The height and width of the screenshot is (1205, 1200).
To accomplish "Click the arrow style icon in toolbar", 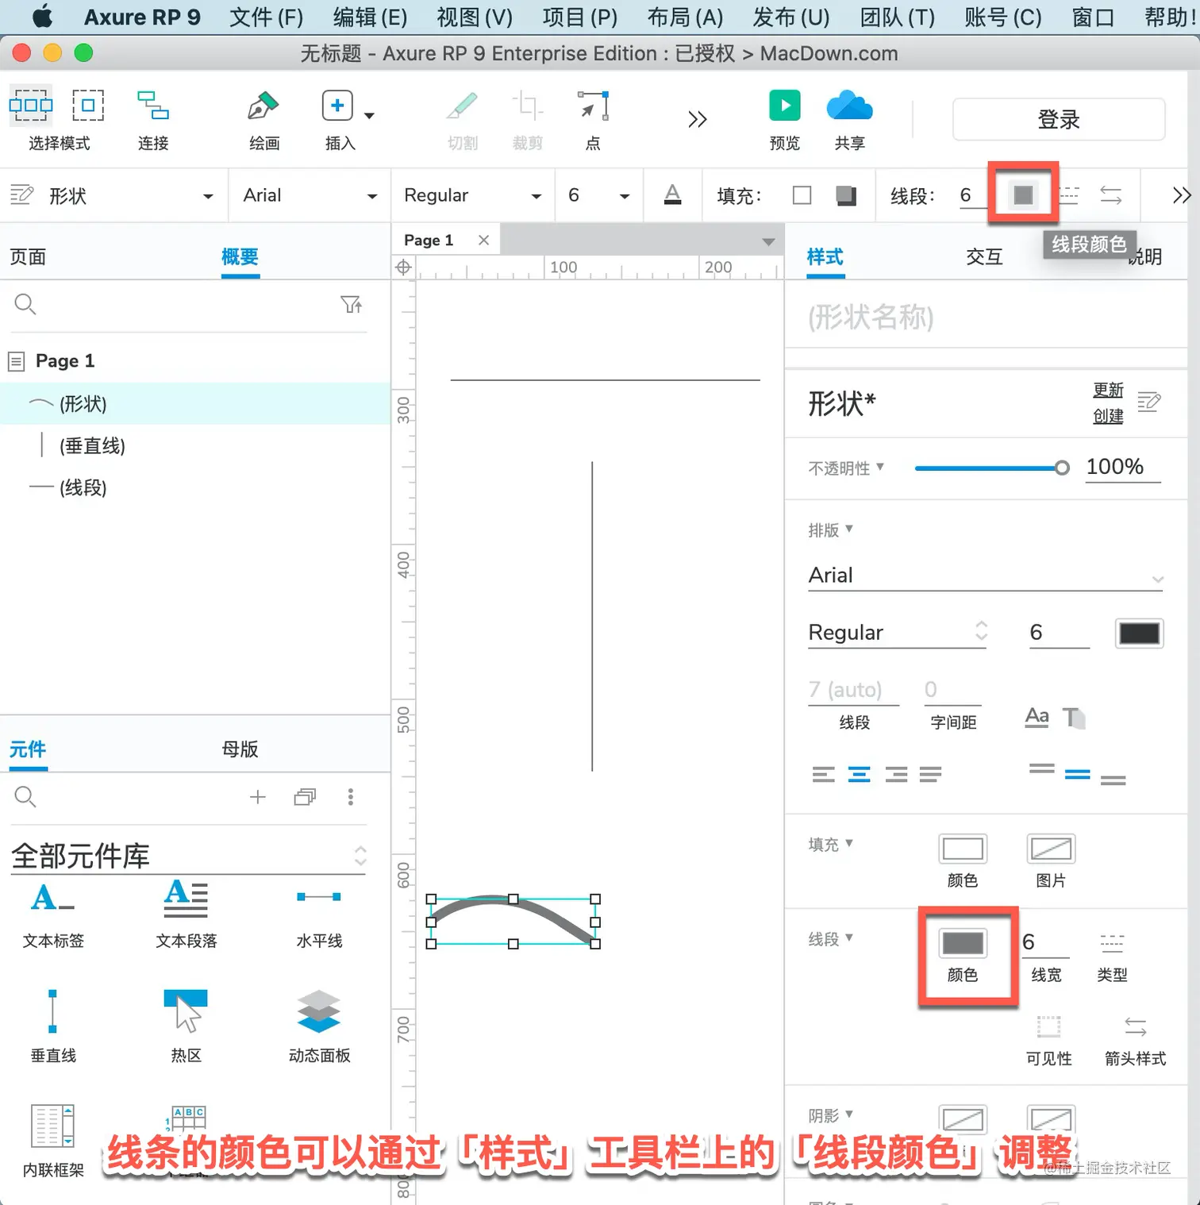I will click(x=1111, y=194).
